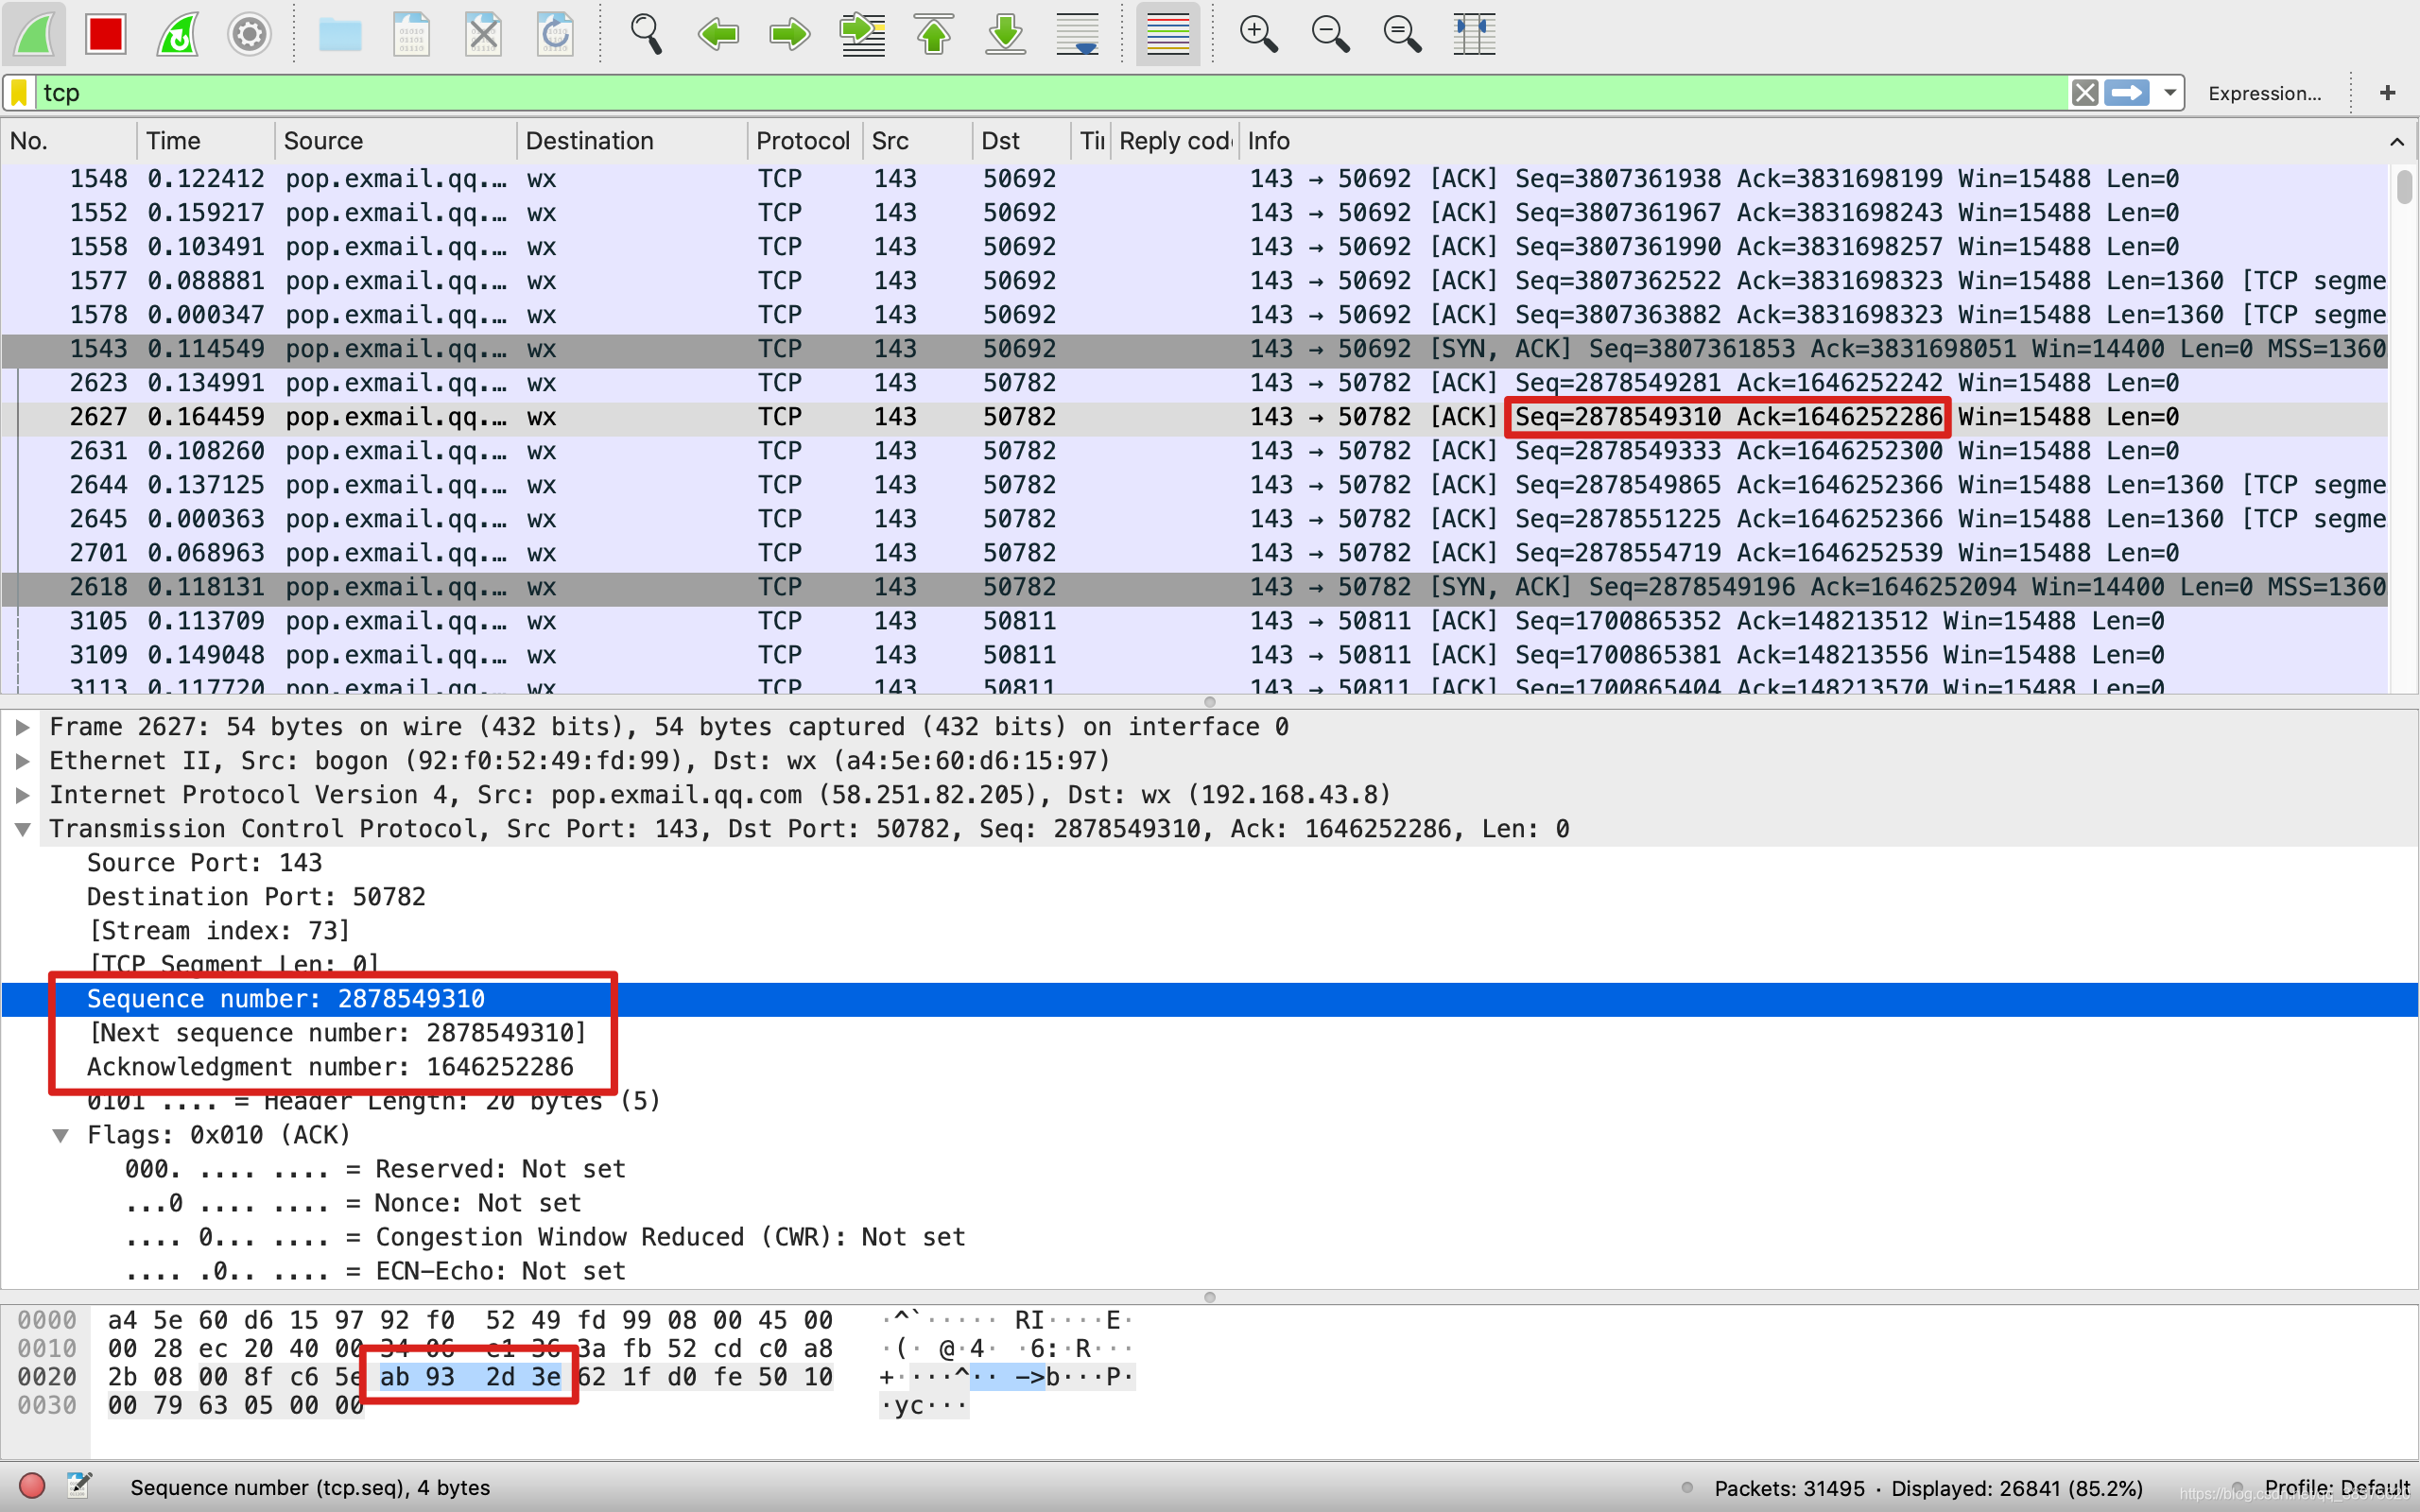Image resolution: width=2420 pixels, height=1512 pixels.
Task: Click hex bytes 'ab 93' in dump
Action: pyautogui.click(x=417, y=1377)
